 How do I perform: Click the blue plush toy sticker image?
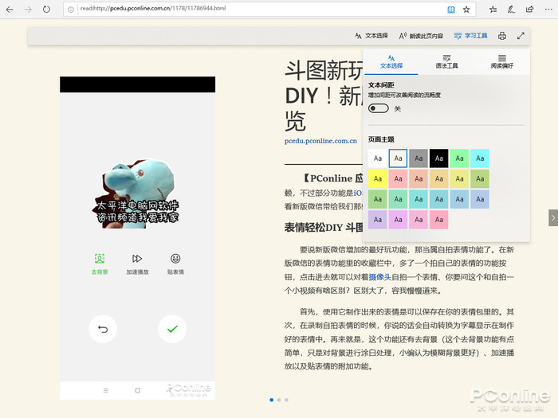(x=137, y=193)
